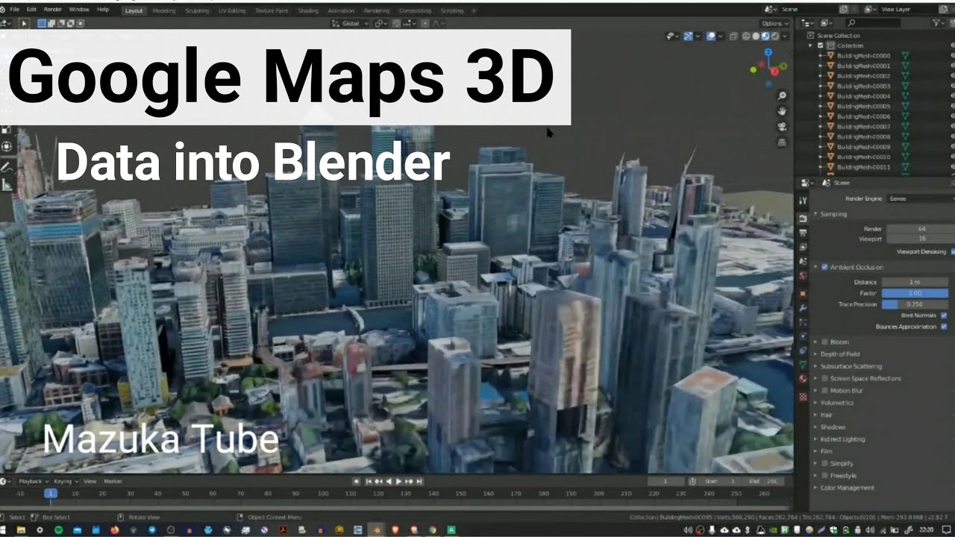955x537 pixels.
Task: Open the File menu
Action: (x=15, y=10)
